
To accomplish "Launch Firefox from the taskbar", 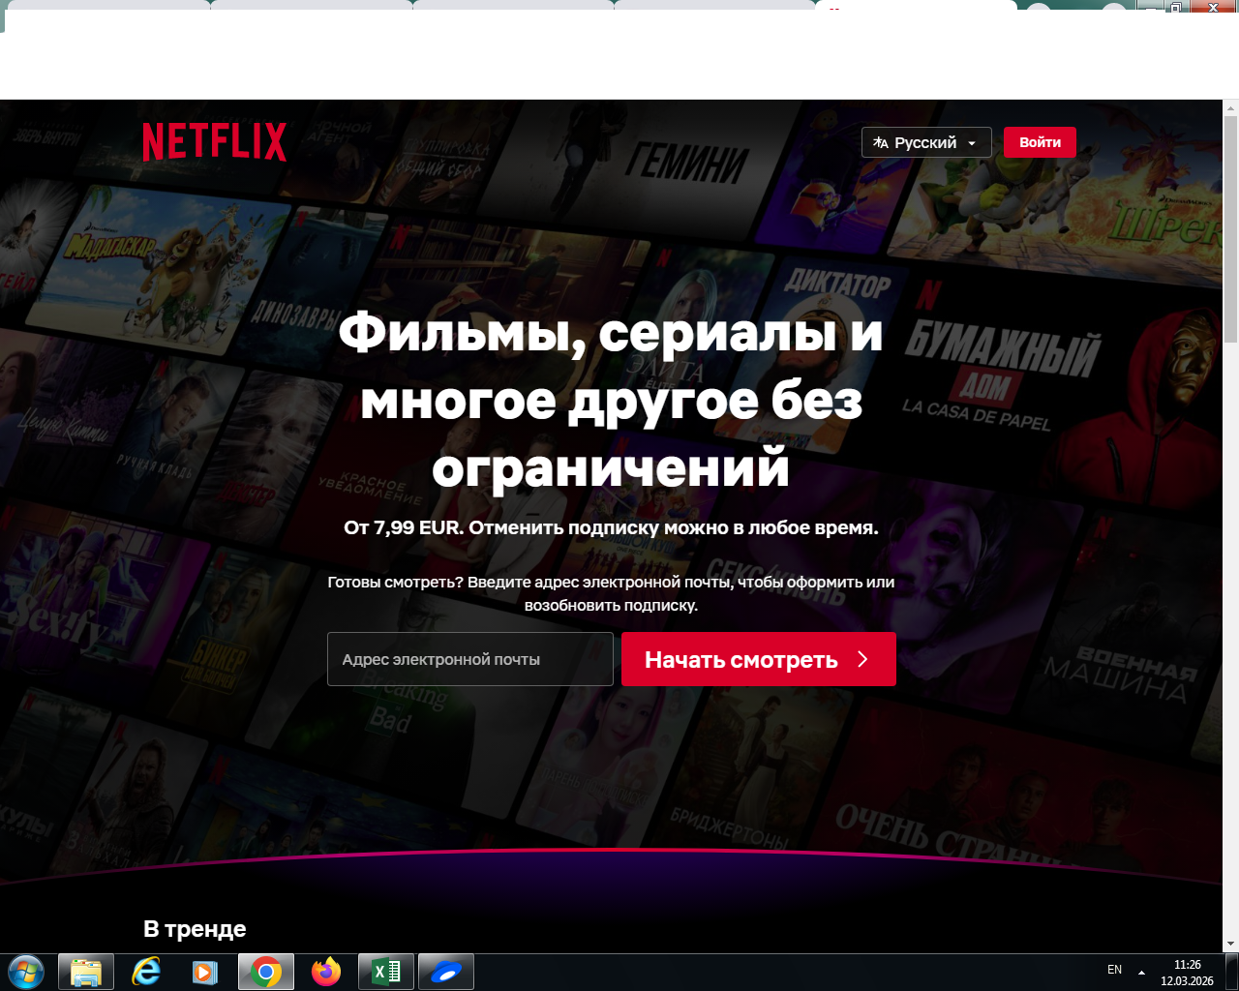I will 326,972.
